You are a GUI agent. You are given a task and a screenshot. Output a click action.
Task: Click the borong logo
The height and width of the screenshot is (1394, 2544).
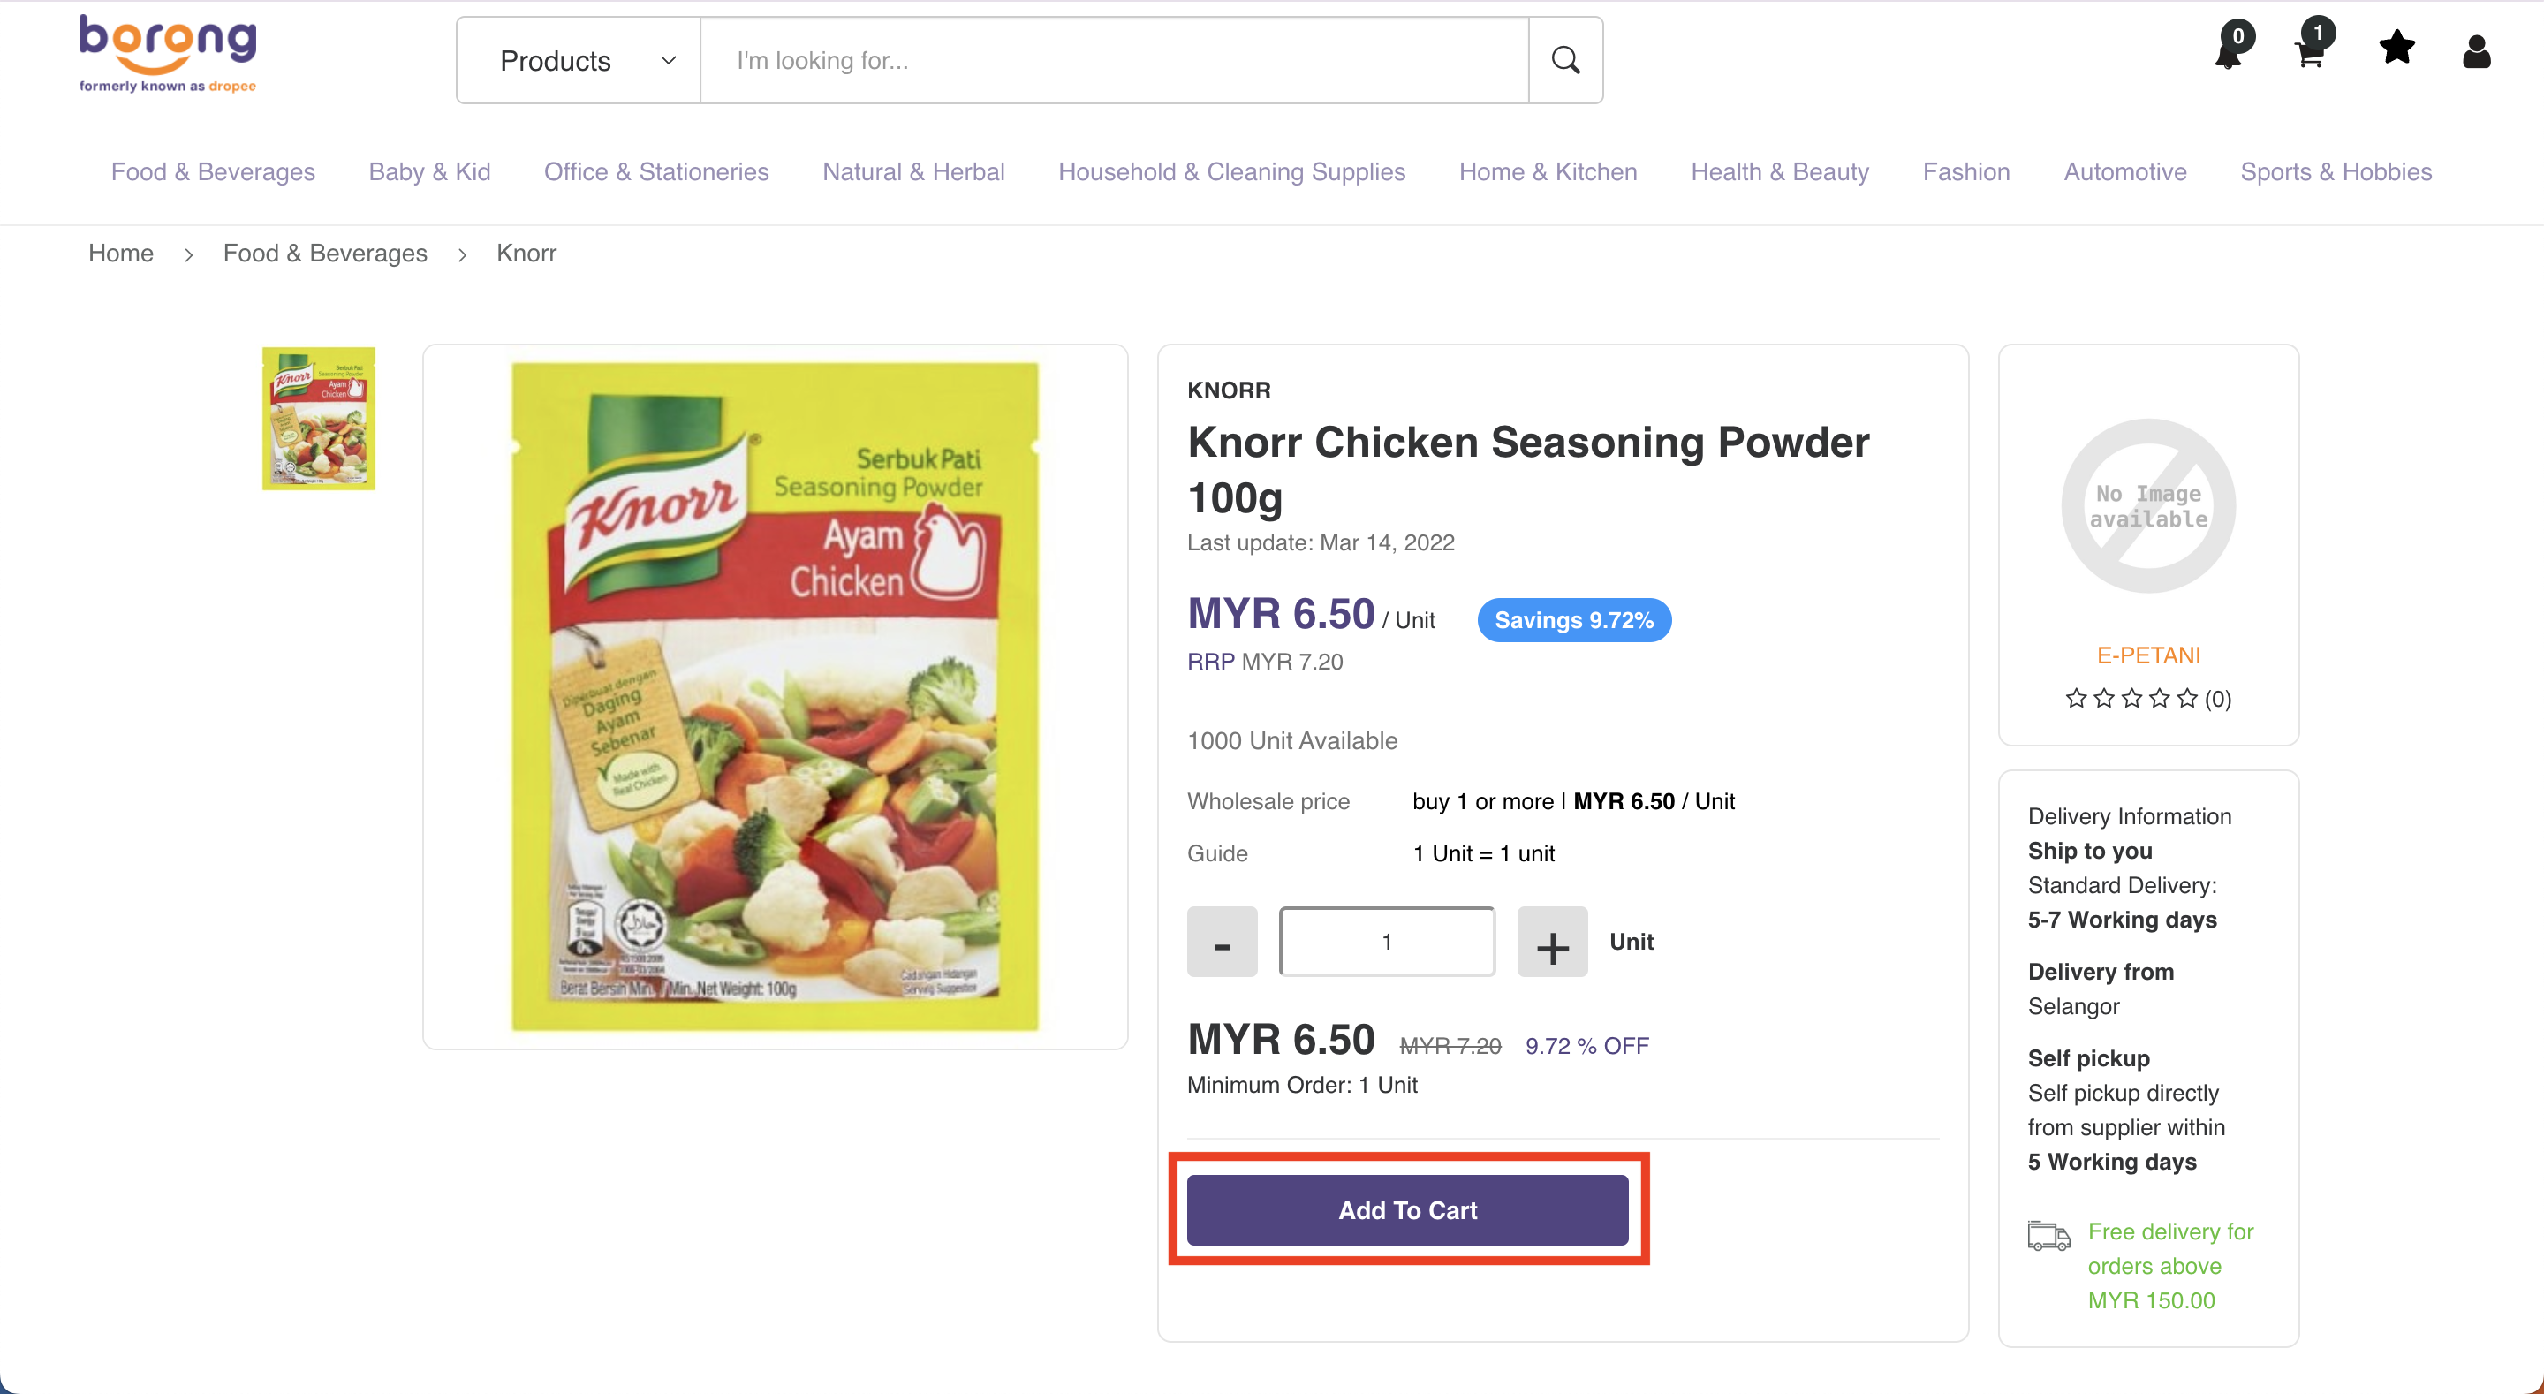click(168, 53)
